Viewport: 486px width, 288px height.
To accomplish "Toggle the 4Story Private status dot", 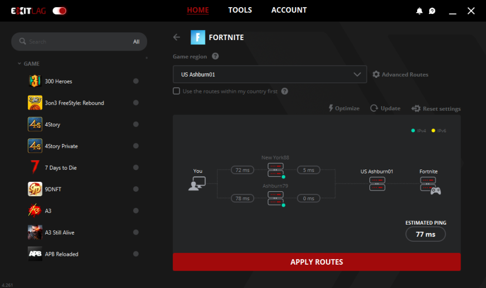I will pos(136,146).
